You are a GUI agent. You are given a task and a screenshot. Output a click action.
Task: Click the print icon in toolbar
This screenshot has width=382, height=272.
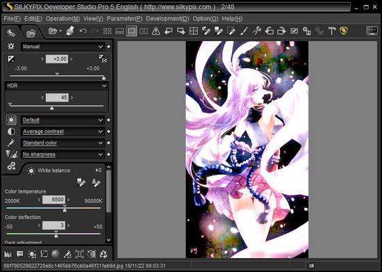(70, 31)
